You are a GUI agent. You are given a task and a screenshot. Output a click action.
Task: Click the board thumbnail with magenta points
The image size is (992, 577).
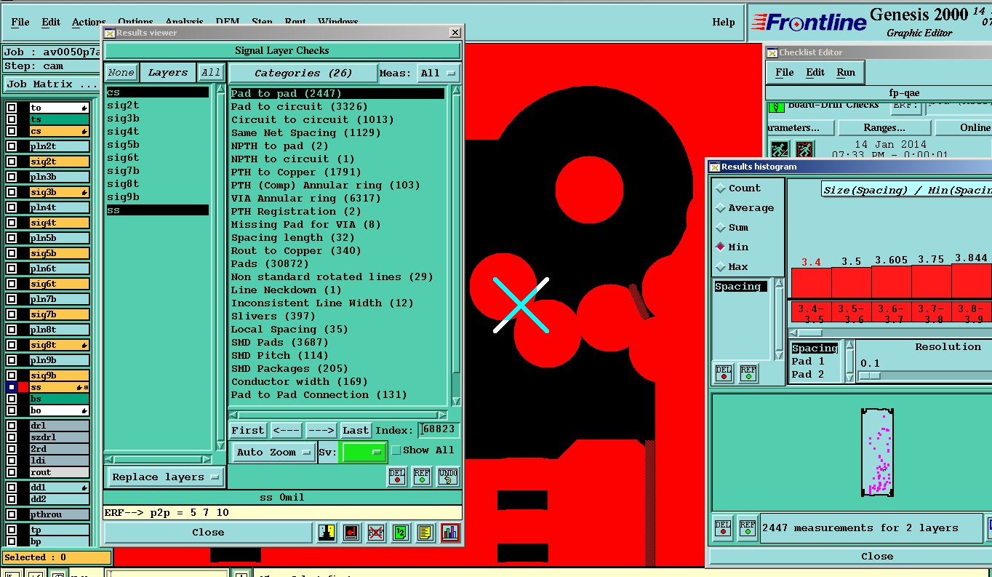(878, 452)
